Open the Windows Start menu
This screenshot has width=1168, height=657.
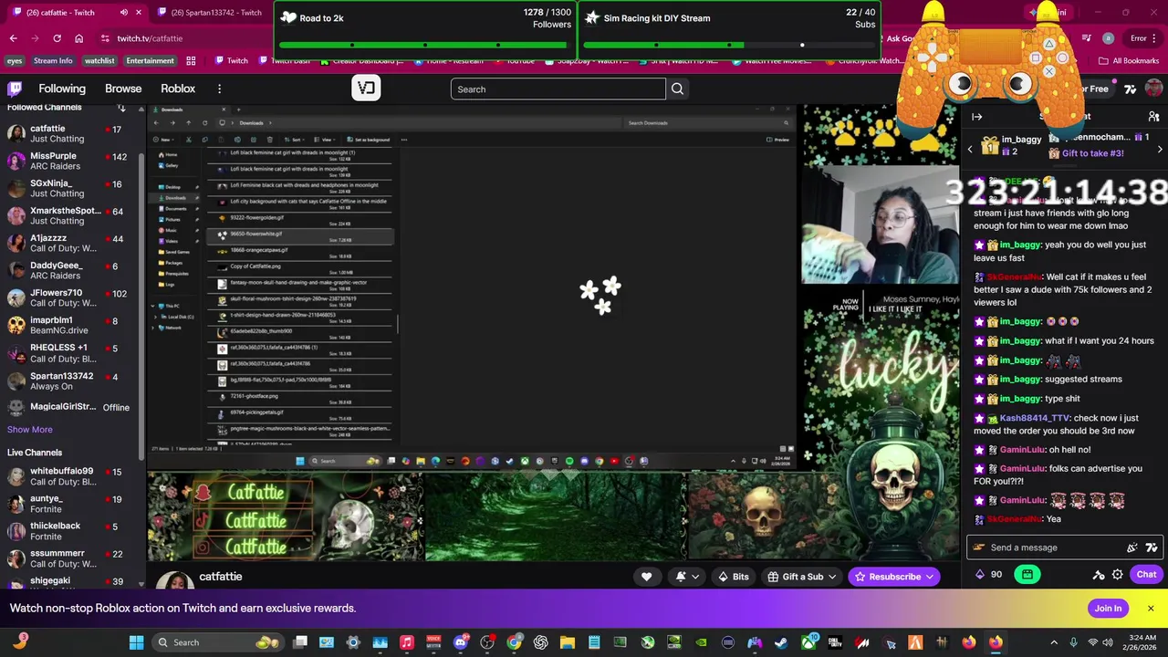pos(136,642)
